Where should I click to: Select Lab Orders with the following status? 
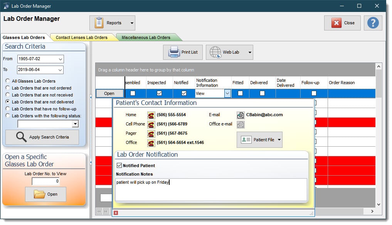8,116
